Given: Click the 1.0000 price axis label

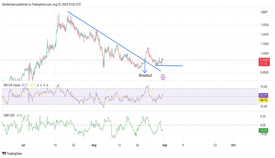Looking at the screenshot, I should click(264, 54).
